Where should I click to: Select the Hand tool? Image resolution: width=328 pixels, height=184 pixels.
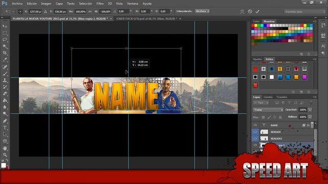pyautogui.click(x=5, y=148)
